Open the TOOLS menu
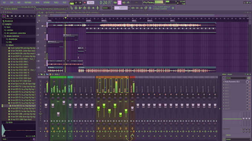The image size is (252, 141). tap(56, 3)
